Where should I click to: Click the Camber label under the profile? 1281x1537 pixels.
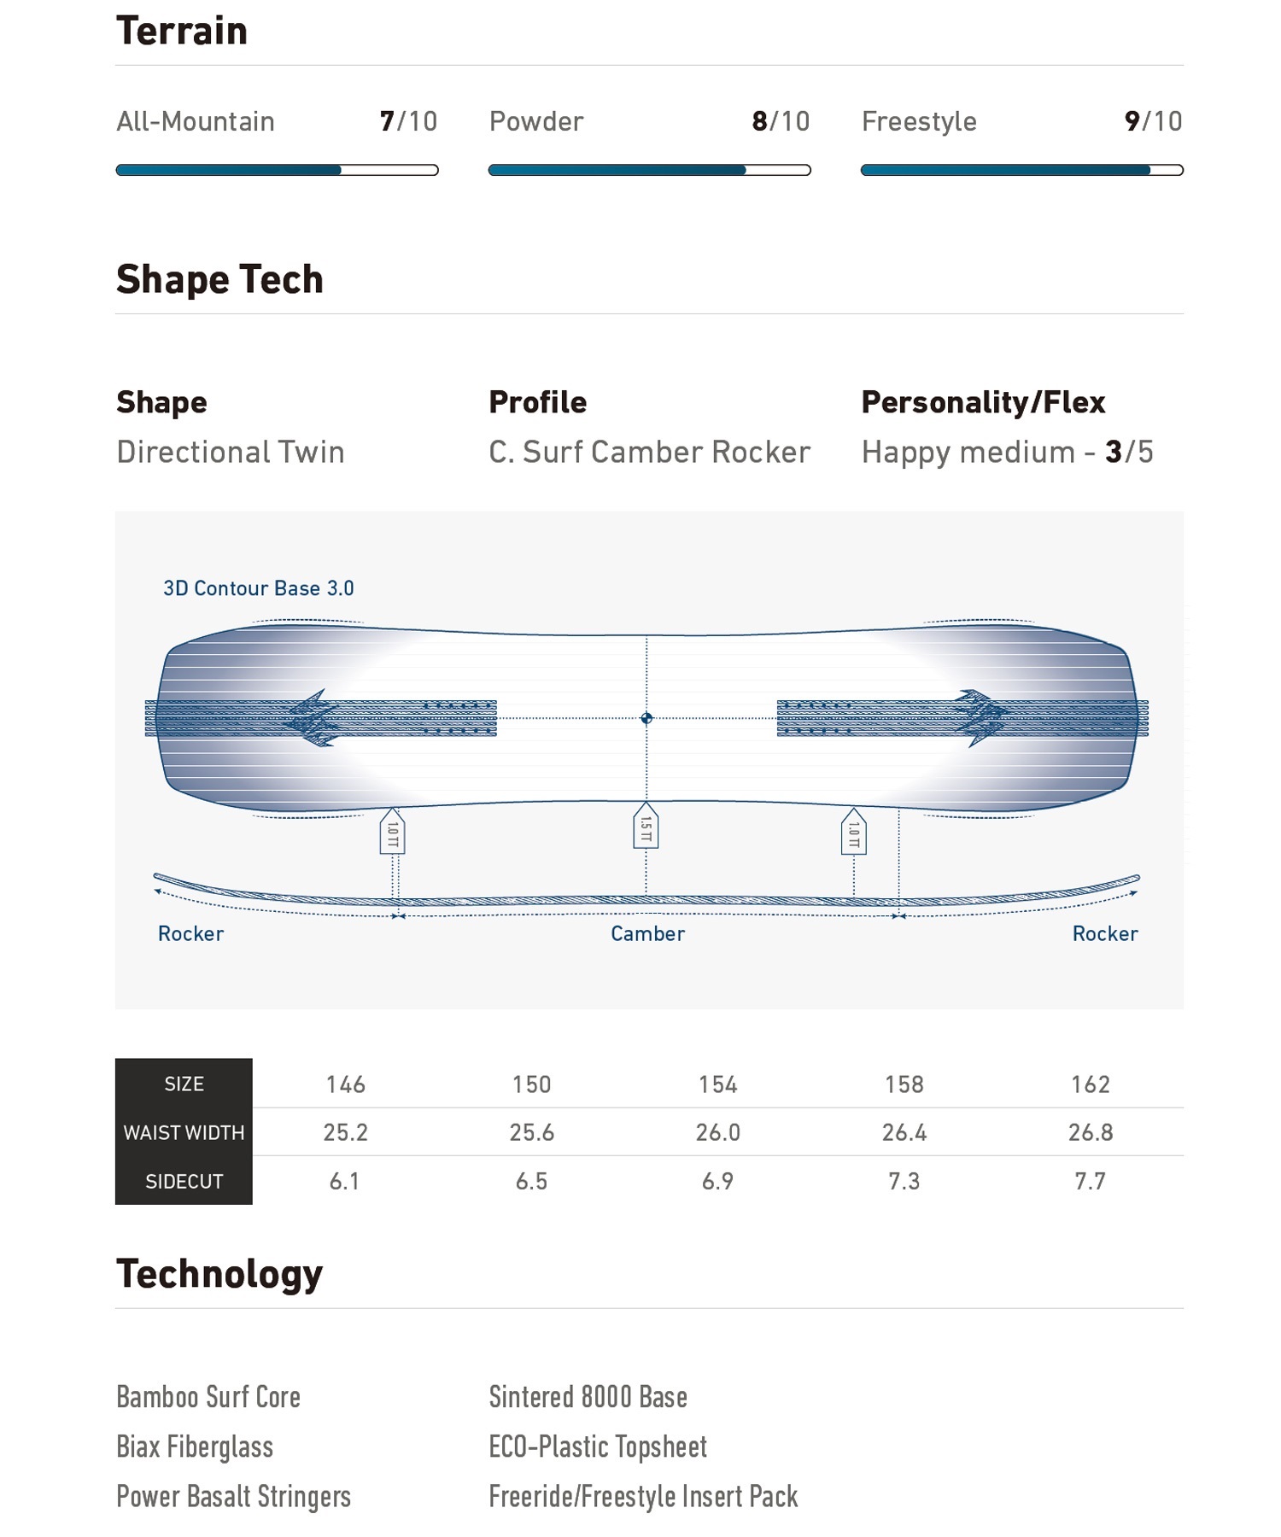[647, 933]
